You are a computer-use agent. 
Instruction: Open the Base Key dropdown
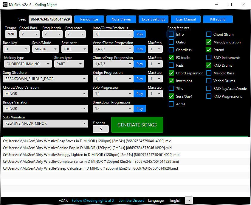pyautogui.click(x=16, y=49)
